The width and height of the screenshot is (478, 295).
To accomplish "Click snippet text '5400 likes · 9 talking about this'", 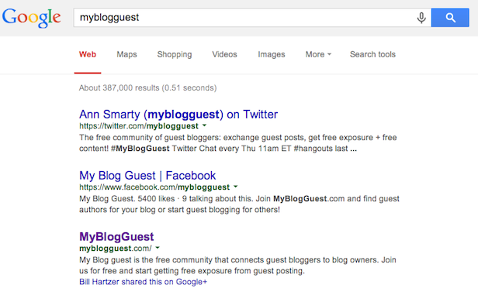I will [196, 198].
